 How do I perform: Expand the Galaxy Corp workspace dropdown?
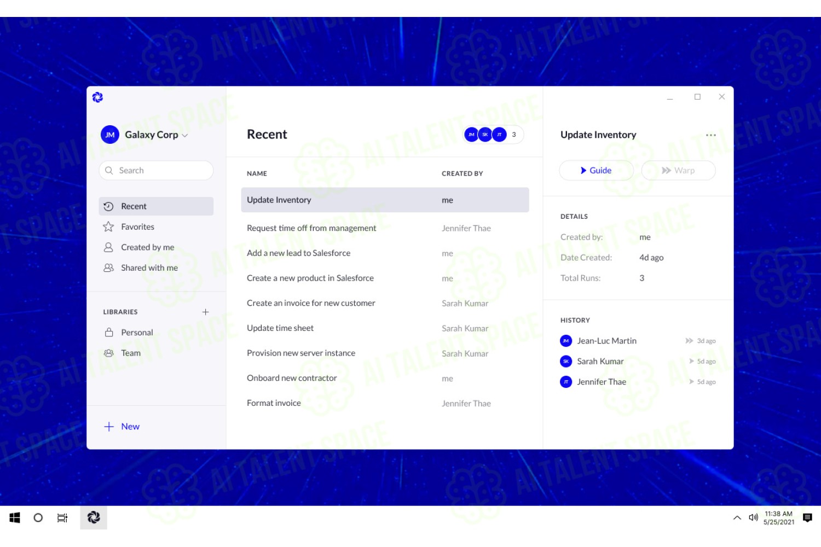coord(185,135)
